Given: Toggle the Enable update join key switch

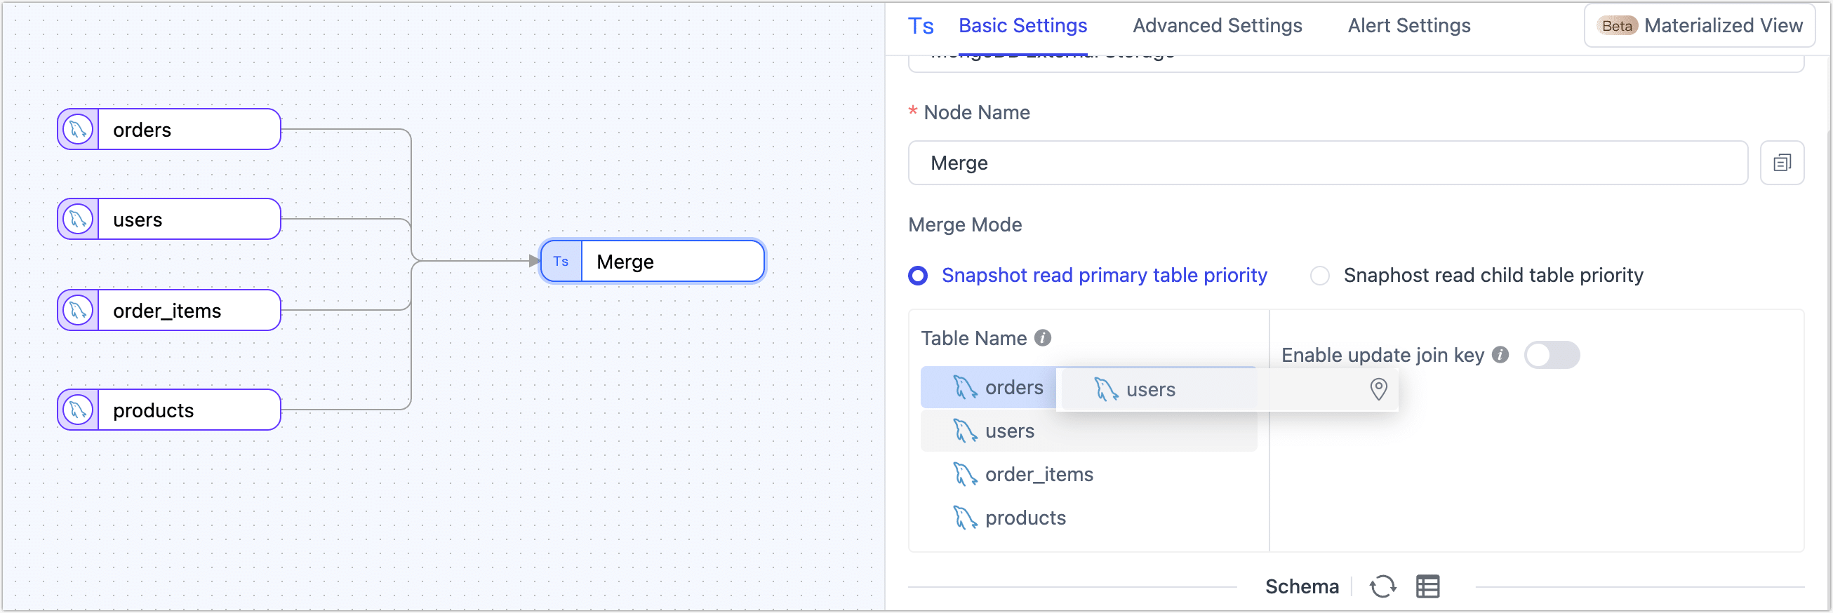Looking at the screenshot, I should (1551, 355).
